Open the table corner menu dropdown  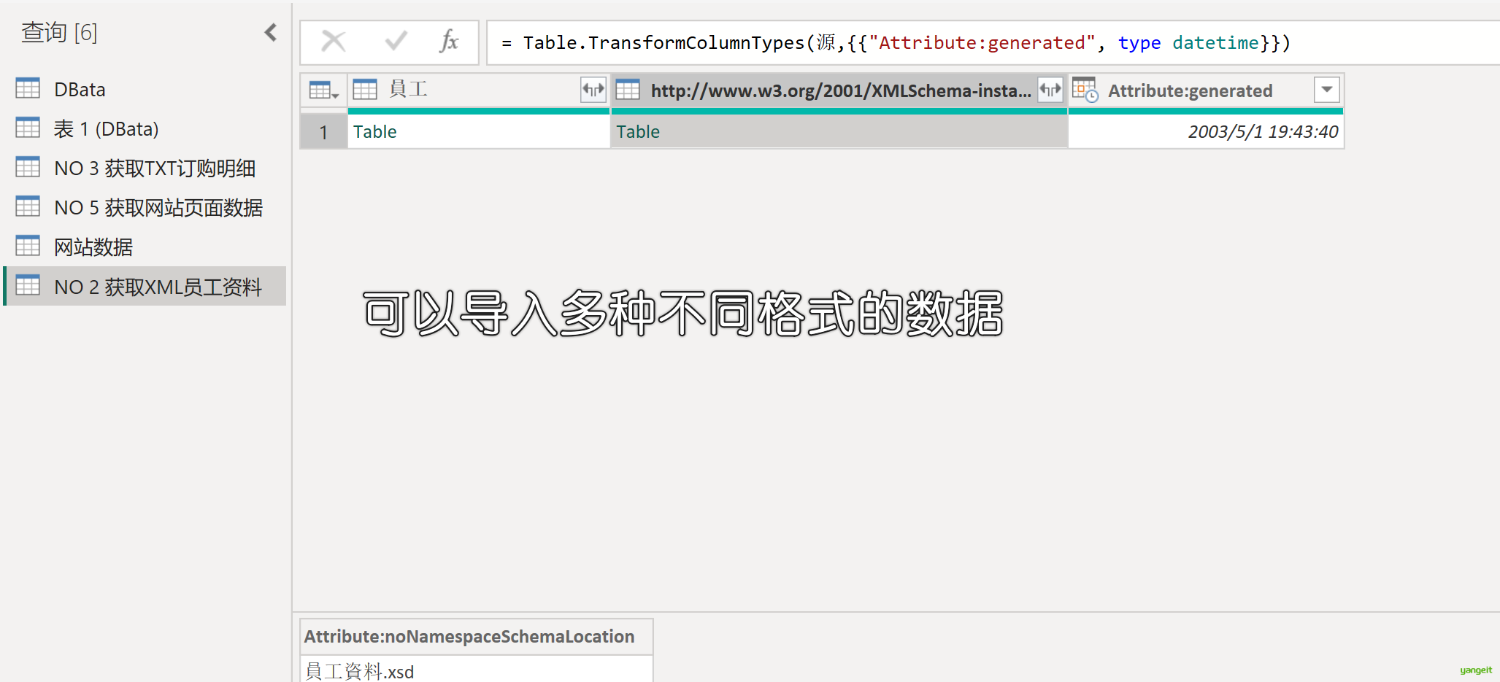pos(323,91)
